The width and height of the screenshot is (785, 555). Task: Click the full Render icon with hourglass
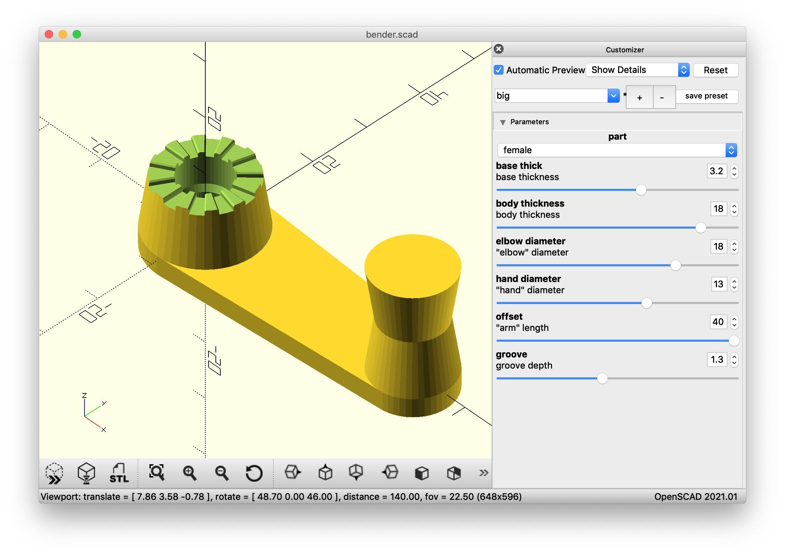pyautogui.click(x=86, y=473)
